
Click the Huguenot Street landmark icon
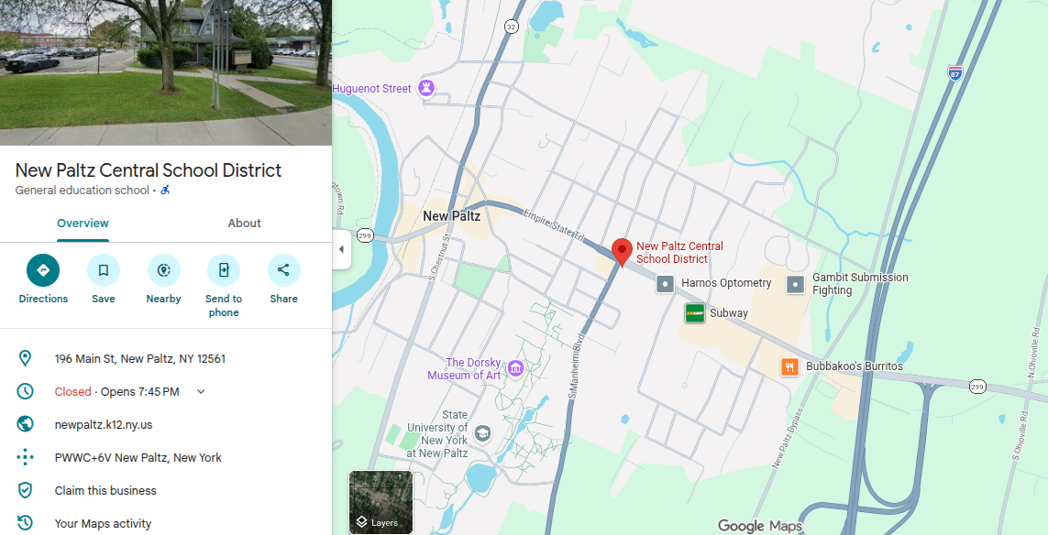[x=426, y=88]
